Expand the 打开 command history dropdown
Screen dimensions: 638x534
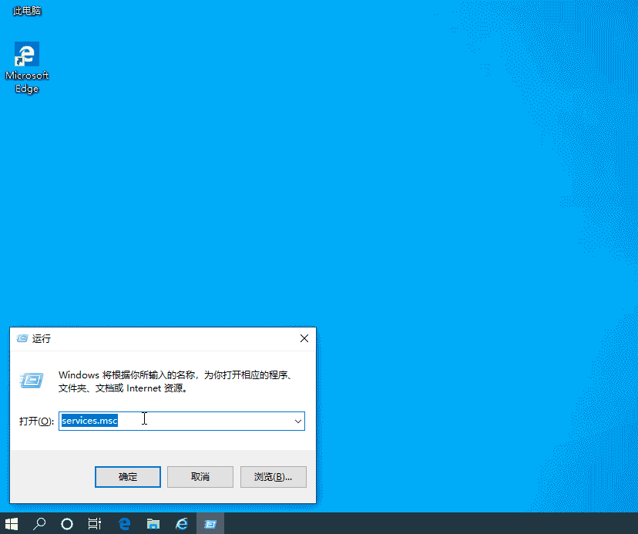click(298, 421)
